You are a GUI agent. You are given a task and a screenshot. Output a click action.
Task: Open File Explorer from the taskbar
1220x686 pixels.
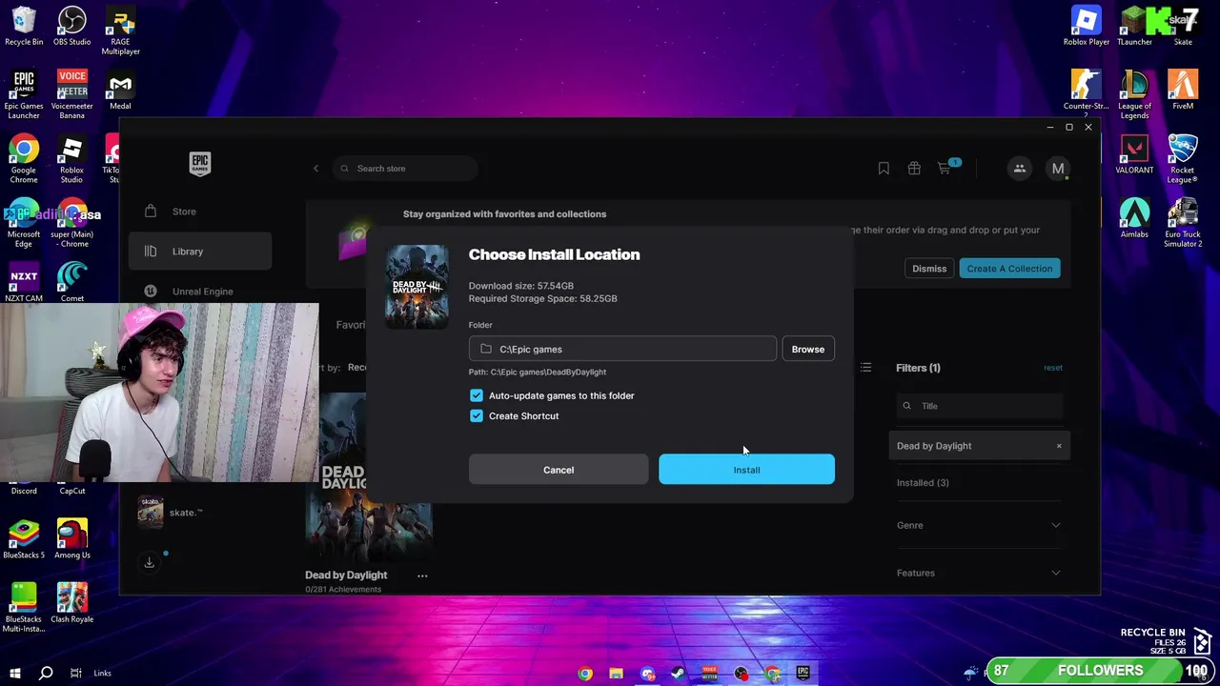click(x=617, y=674)
